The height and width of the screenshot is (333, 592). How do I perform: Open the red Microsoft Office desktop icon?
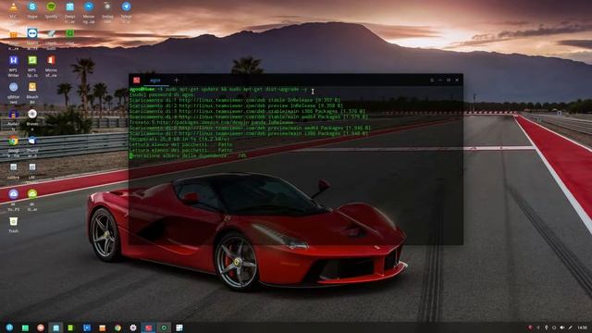tap(51, 60)
